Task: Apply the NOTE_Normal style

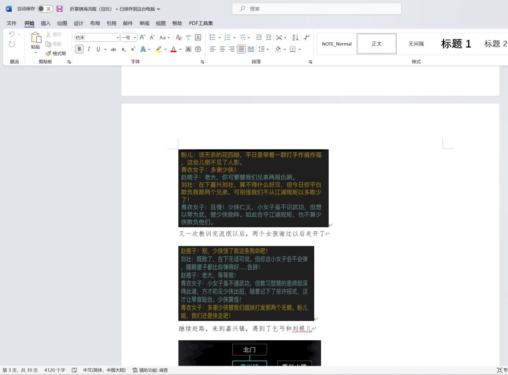Action: (337, 44)
